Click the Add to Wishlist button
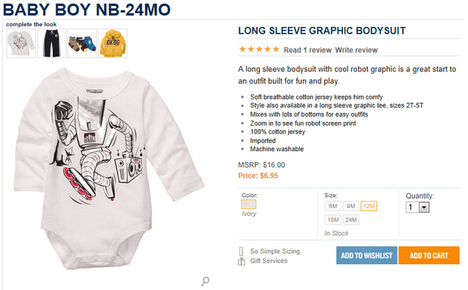468x290 pixels. [x=367, y=256]
